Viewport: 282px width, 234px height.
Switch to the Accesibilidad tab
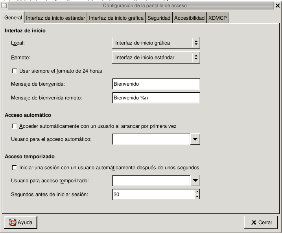pyautogui.click(x=189, y=18)
